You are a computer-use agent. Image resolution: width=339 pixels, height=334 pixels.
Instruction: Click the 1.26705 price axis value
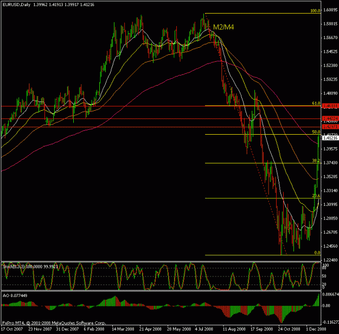tap(330, 232)
